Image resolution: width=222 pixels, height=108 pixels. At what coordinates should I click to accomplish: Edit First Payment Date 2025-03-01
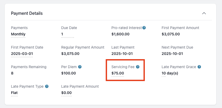point(22,54)
